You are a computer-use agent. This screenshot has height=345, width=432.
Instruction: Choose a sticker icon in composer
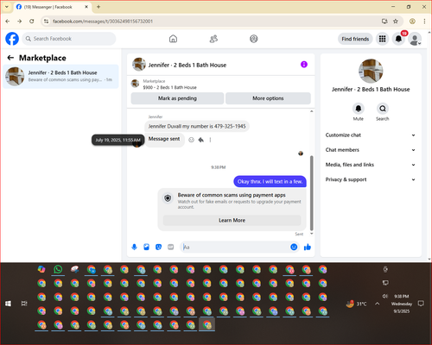(x=158, y=247)
